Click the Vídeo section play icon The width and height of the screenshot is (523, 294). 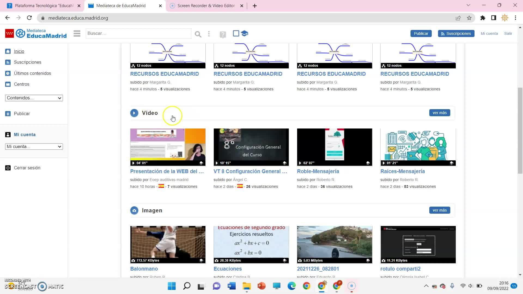click(134, 113)
